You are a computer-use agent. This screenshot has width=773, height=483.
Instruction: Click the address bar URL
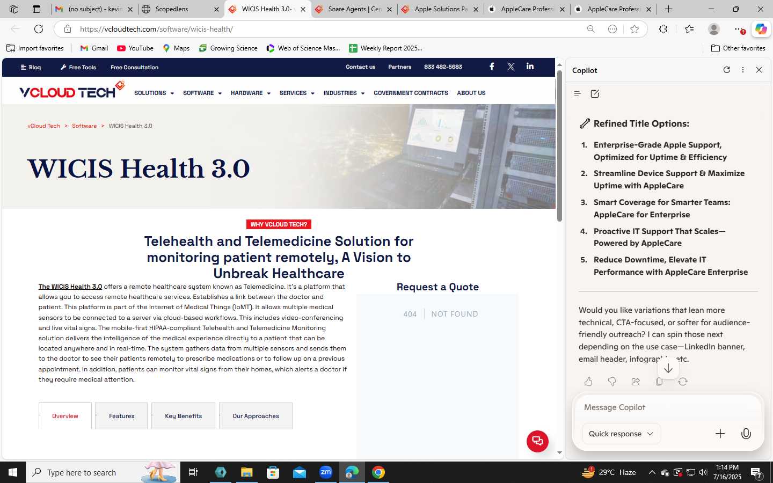click(x=156, y=29)
